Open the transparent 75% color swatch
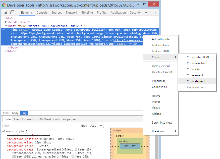Image resolution: width=220 pixels, height=159 pixels. pyautogui.click(x=45, y=153)
